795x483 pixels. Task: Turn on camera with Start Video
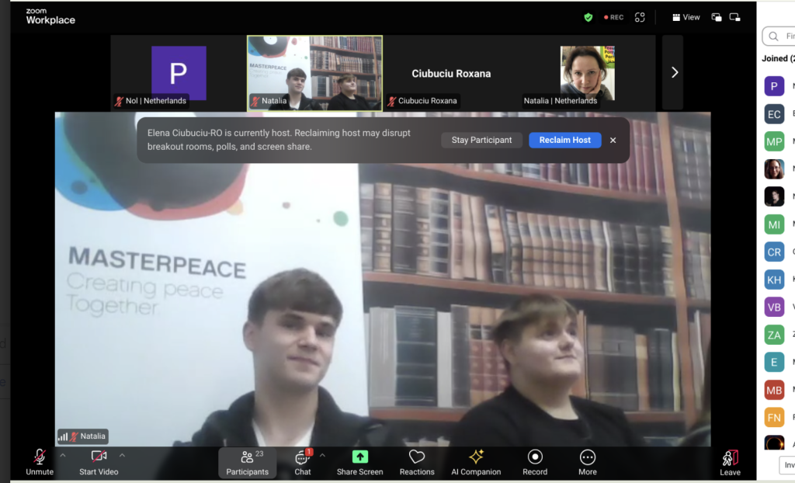99,457
